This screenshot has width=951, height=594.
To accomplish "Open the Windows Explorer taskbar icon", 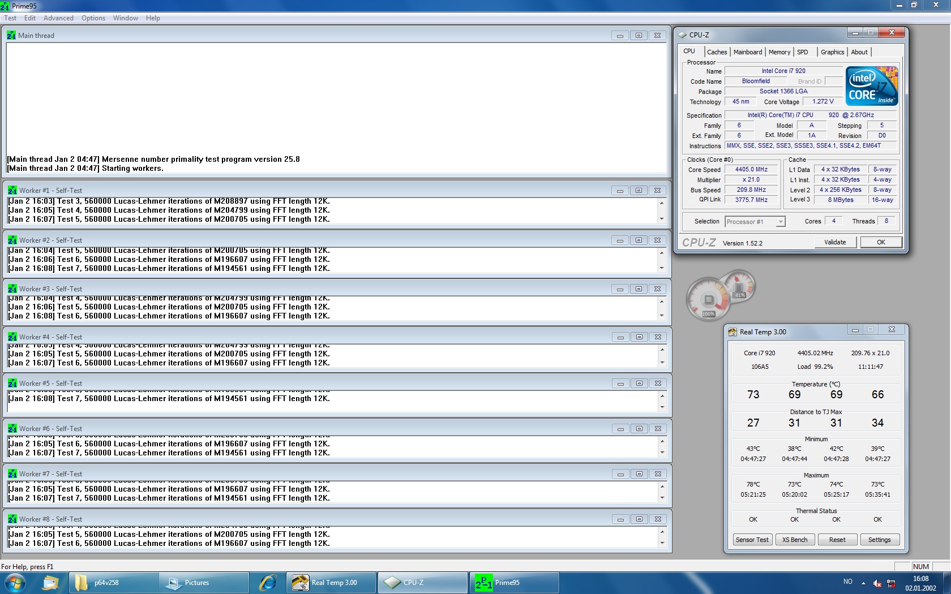I will click(51, 583).
